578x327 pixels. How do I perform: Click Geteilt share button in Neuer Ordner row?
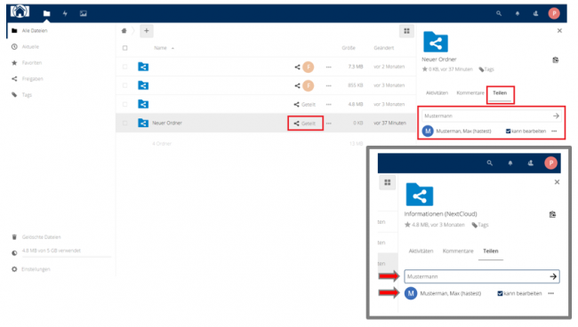[x=304, y=124]
